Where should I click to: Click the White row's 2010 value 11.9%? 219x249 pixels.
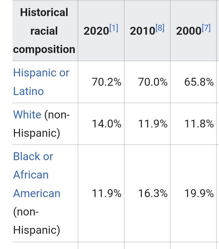[x=153, y=124]
